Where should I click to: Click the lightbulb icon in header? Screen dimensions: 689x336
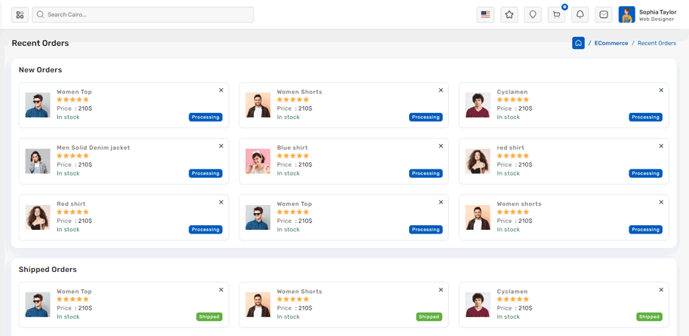click(533, 14)
